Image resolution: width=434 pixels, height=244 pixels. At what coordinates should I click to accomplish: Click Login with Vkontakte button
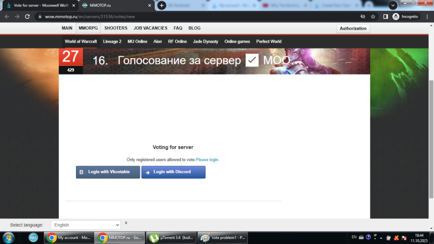click(x=108, y=172)
